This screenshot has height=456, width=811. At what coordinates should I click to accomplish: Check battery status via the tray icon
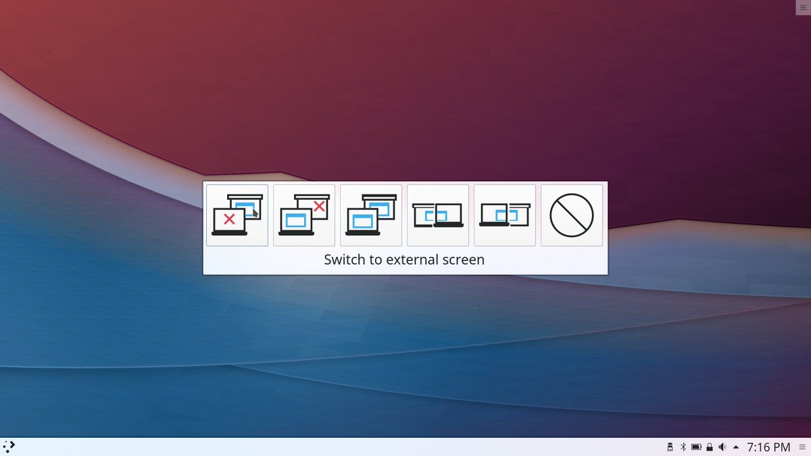695,447
